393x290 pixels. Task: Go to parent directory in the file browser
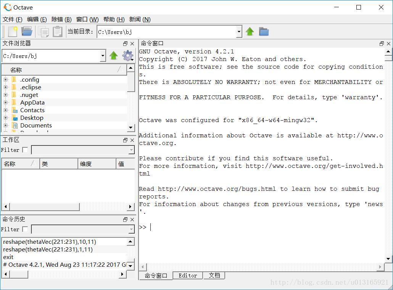(114, 56)
